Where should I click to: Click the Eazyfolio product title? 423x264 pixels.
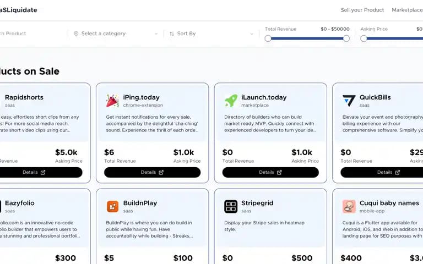coord(19,203)
